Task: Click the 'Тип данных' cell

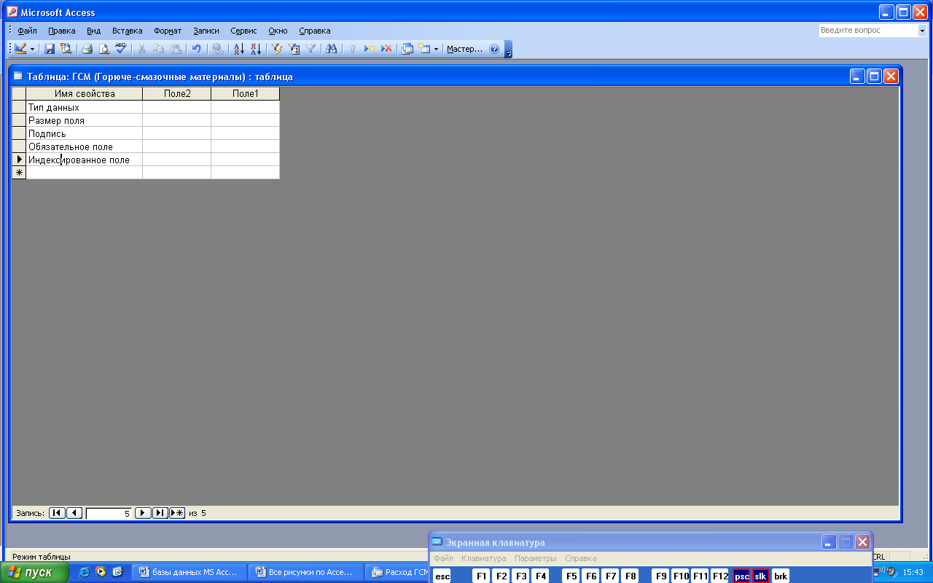Action: (x=85, y=107)
